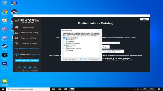Open Google Chrome desktop shortcut
Image resolution: width=163 pixels, height=91 pixels.
pos(5,13)
